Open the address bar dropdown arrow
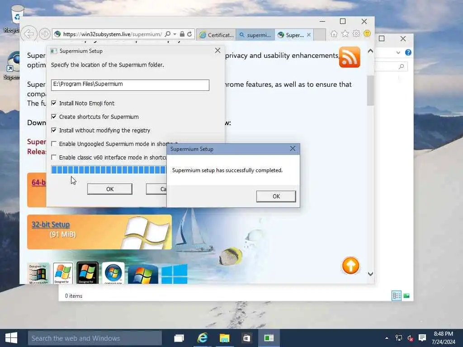Viewport: 463px width, 347px height. click(x=175, y=34)
